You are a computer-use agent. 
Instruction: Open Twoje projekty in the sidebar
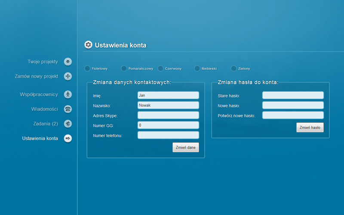(43, 61)
